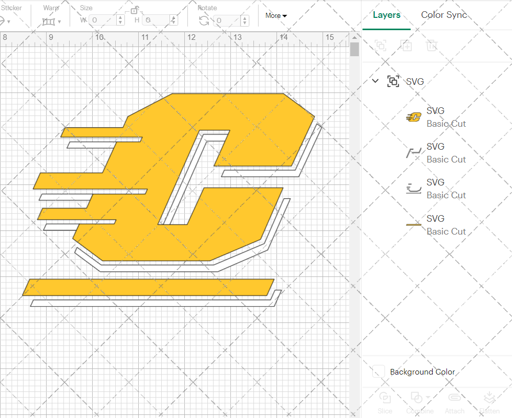Select the underline SVG Basic Cut layer

pyautogui.click(x=445, y=225)
